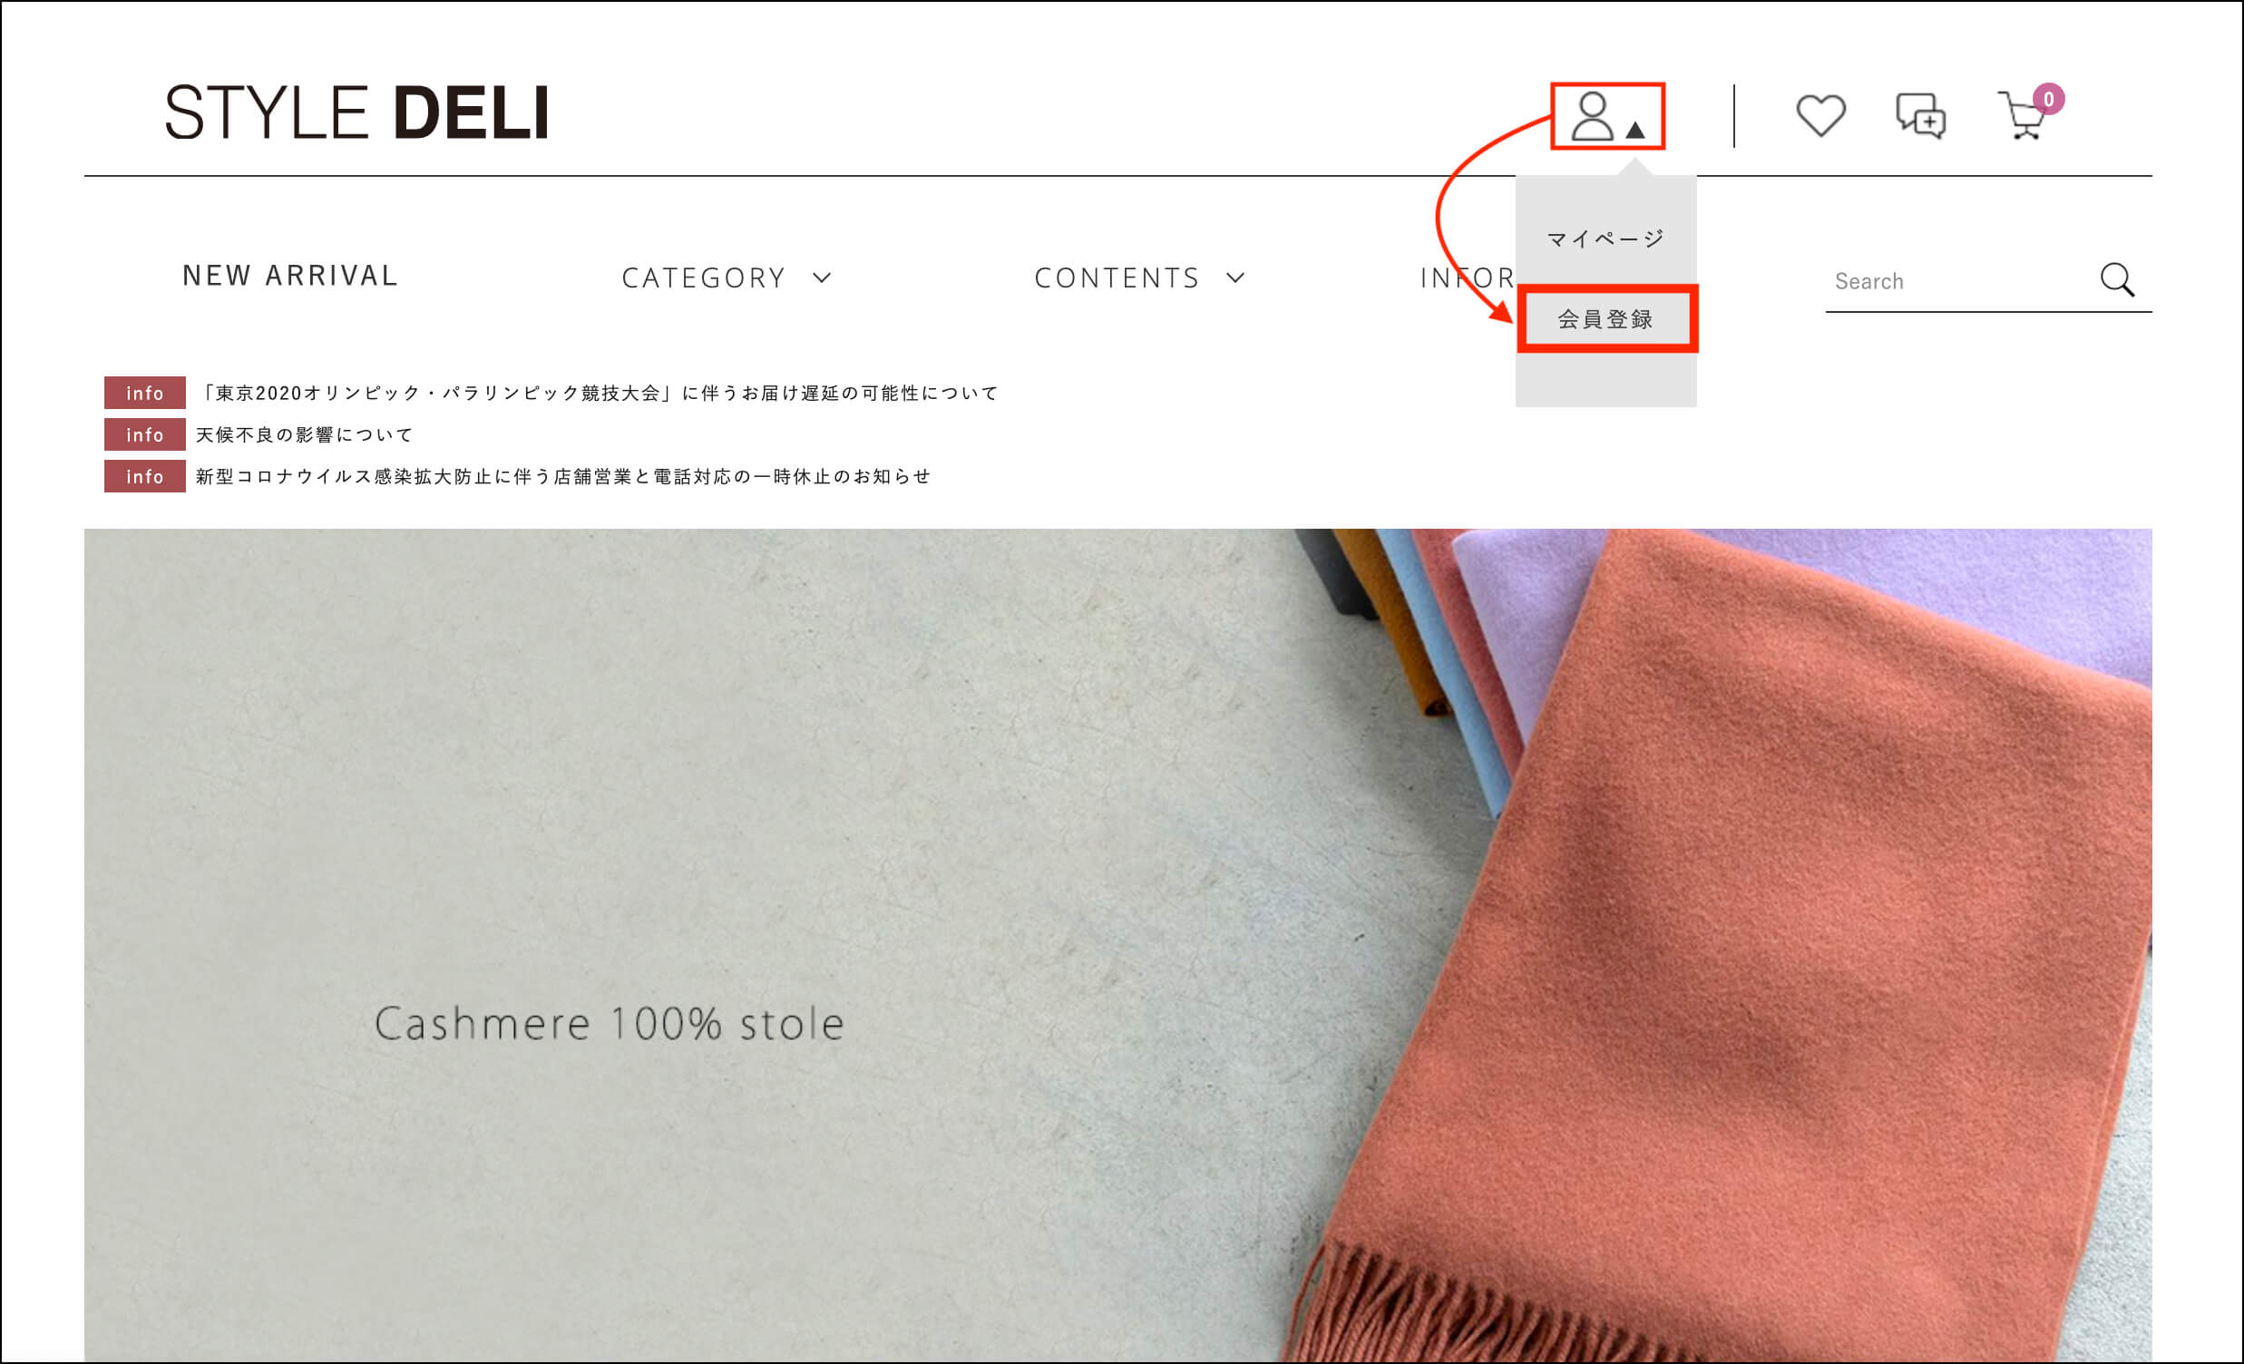Click the STYLE DELI logo
This screenshot has width=2244, height=1364.
click(x=357, y=112)
